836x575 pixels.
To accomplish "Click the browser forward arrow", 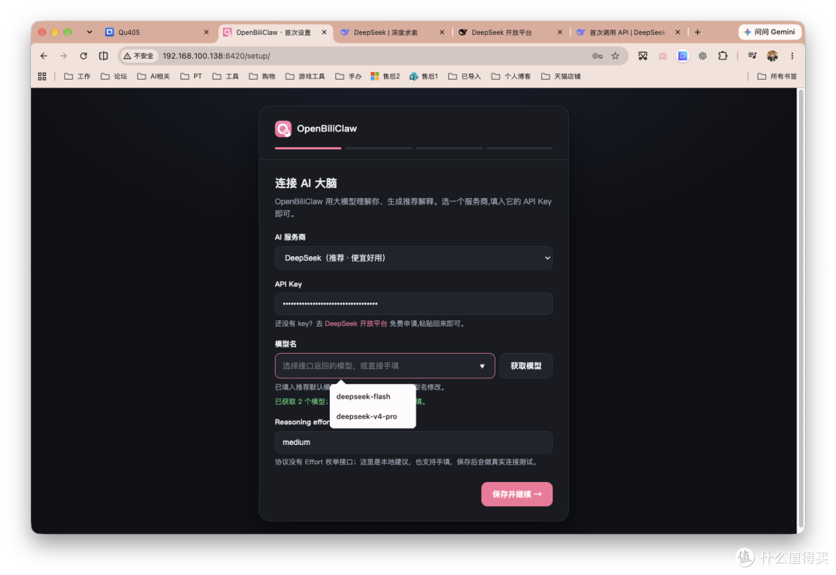I will [63, 56].
